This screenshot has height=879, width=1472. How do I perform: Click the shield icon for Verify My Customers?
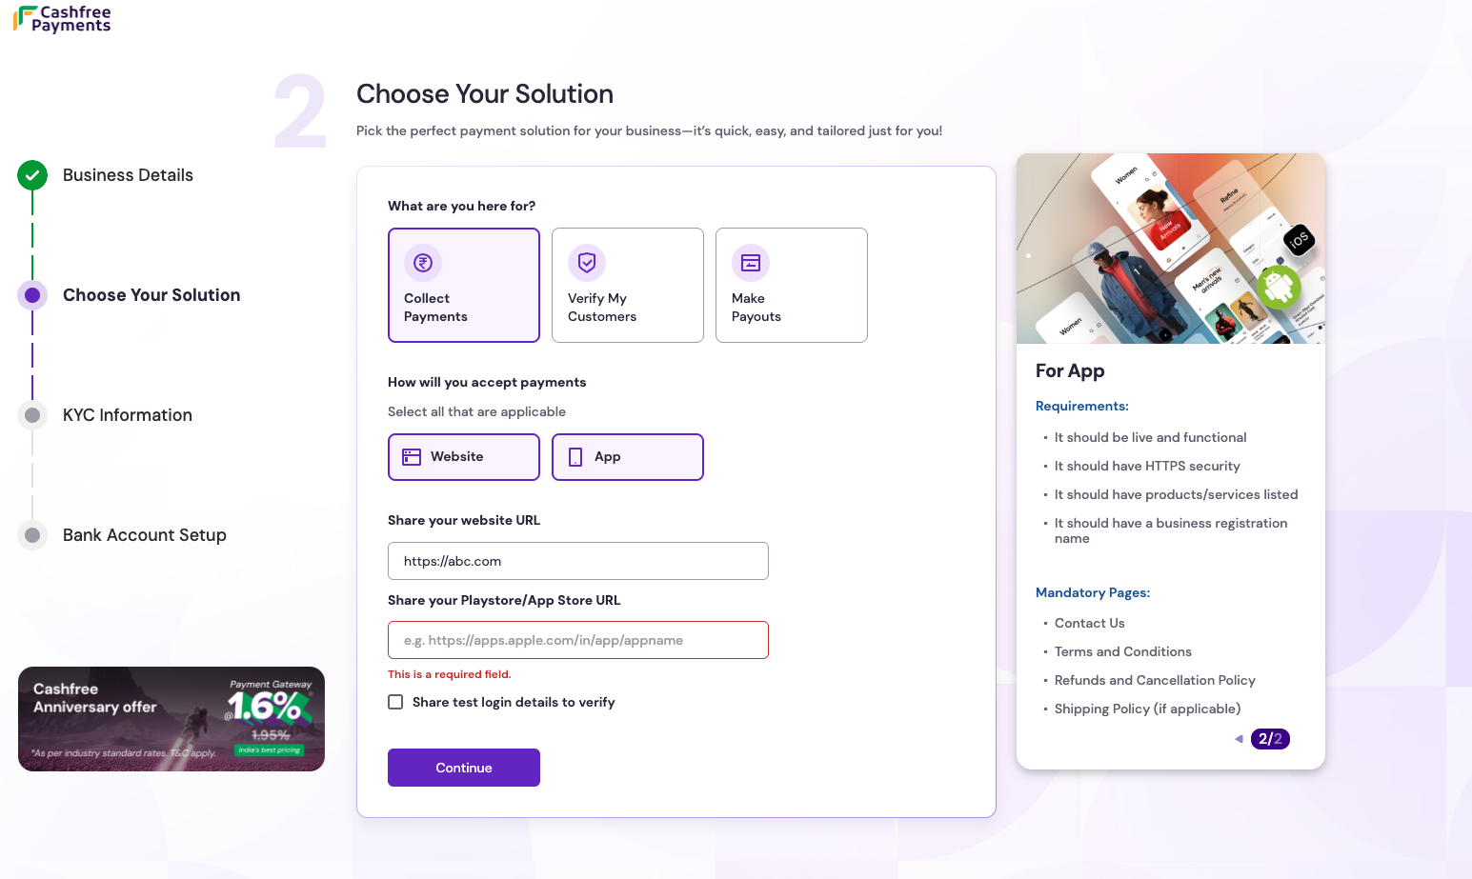(x=586, y=263)
